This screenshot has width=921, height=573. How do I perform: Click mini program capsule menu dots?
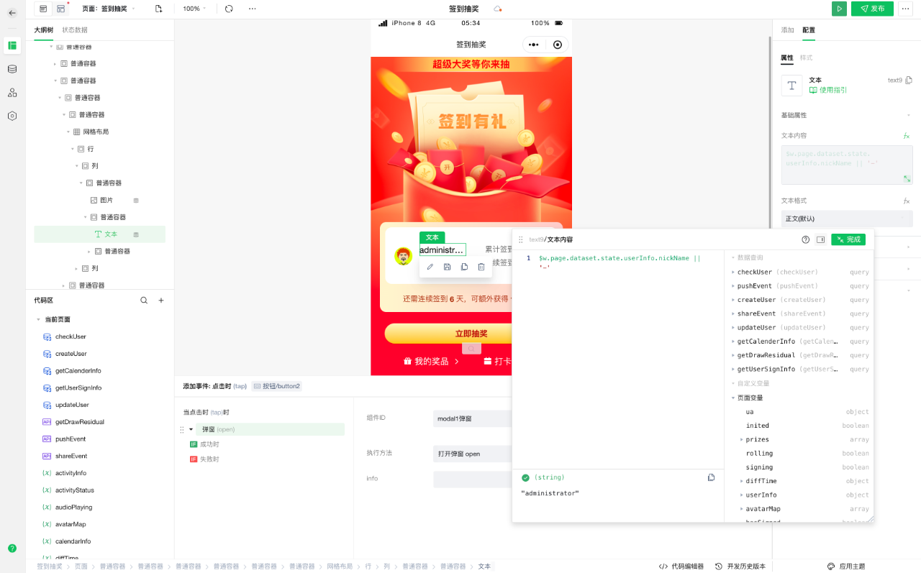[x=533, y=45]
